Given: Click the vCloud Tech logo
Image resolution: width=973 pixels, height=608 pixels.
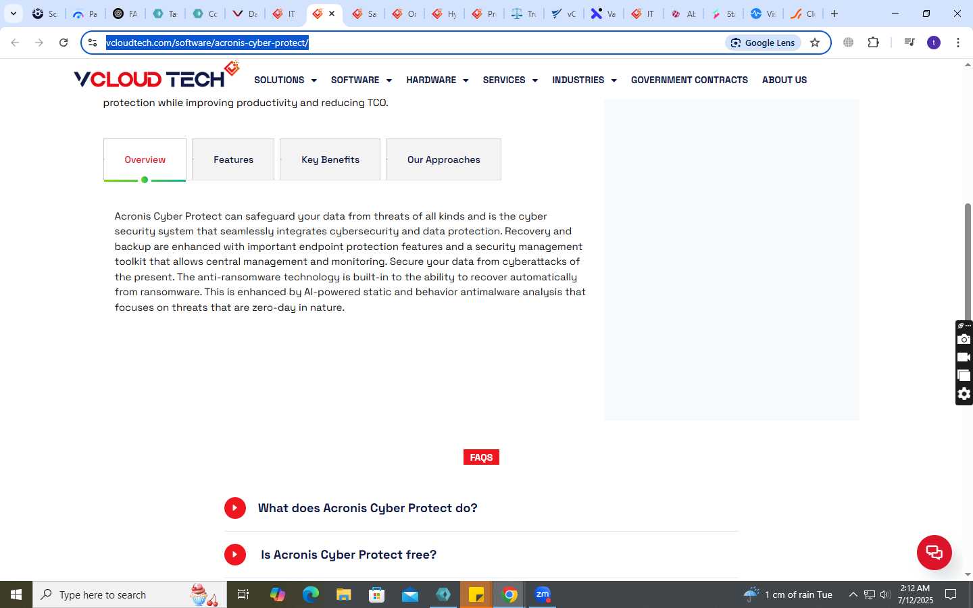Looking at the screenshot, I should click(156, 76).
